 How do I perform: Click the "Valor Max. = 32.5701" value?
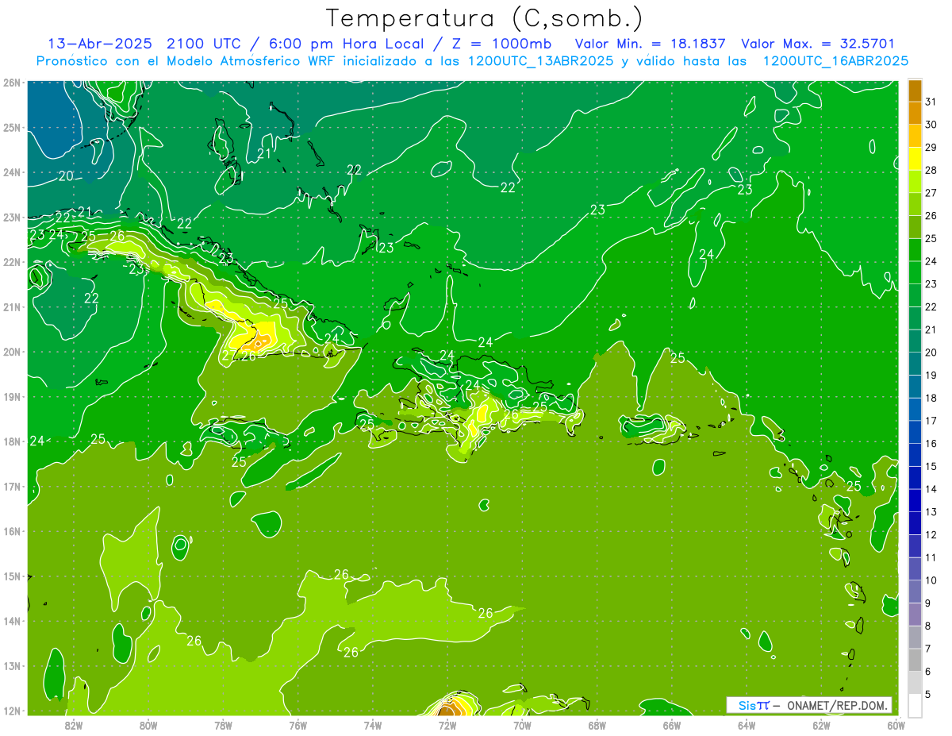[818, 44]
